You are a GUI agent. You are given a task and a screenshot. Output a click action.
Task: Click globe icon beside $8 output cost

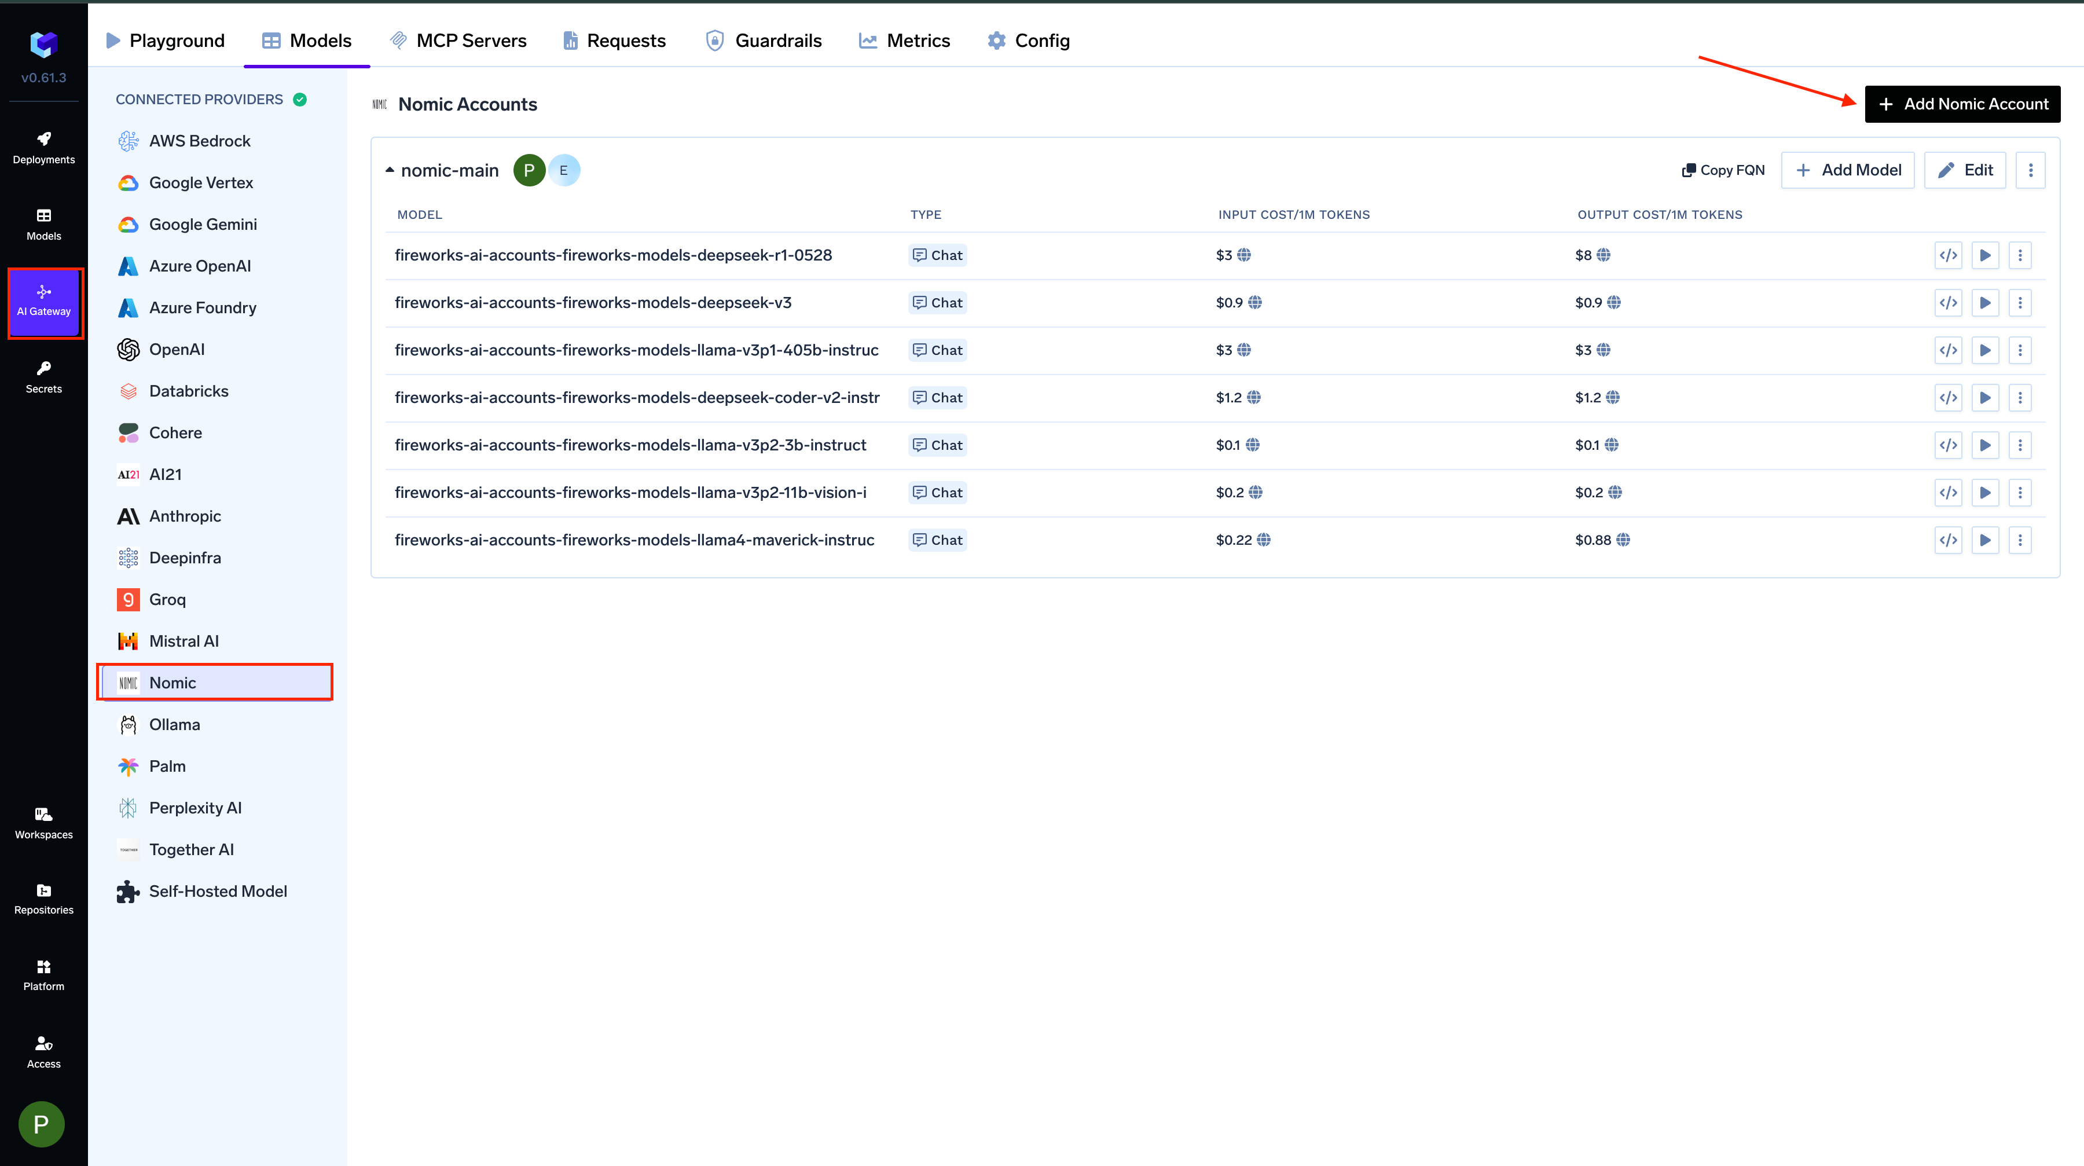pos(1604,255)
